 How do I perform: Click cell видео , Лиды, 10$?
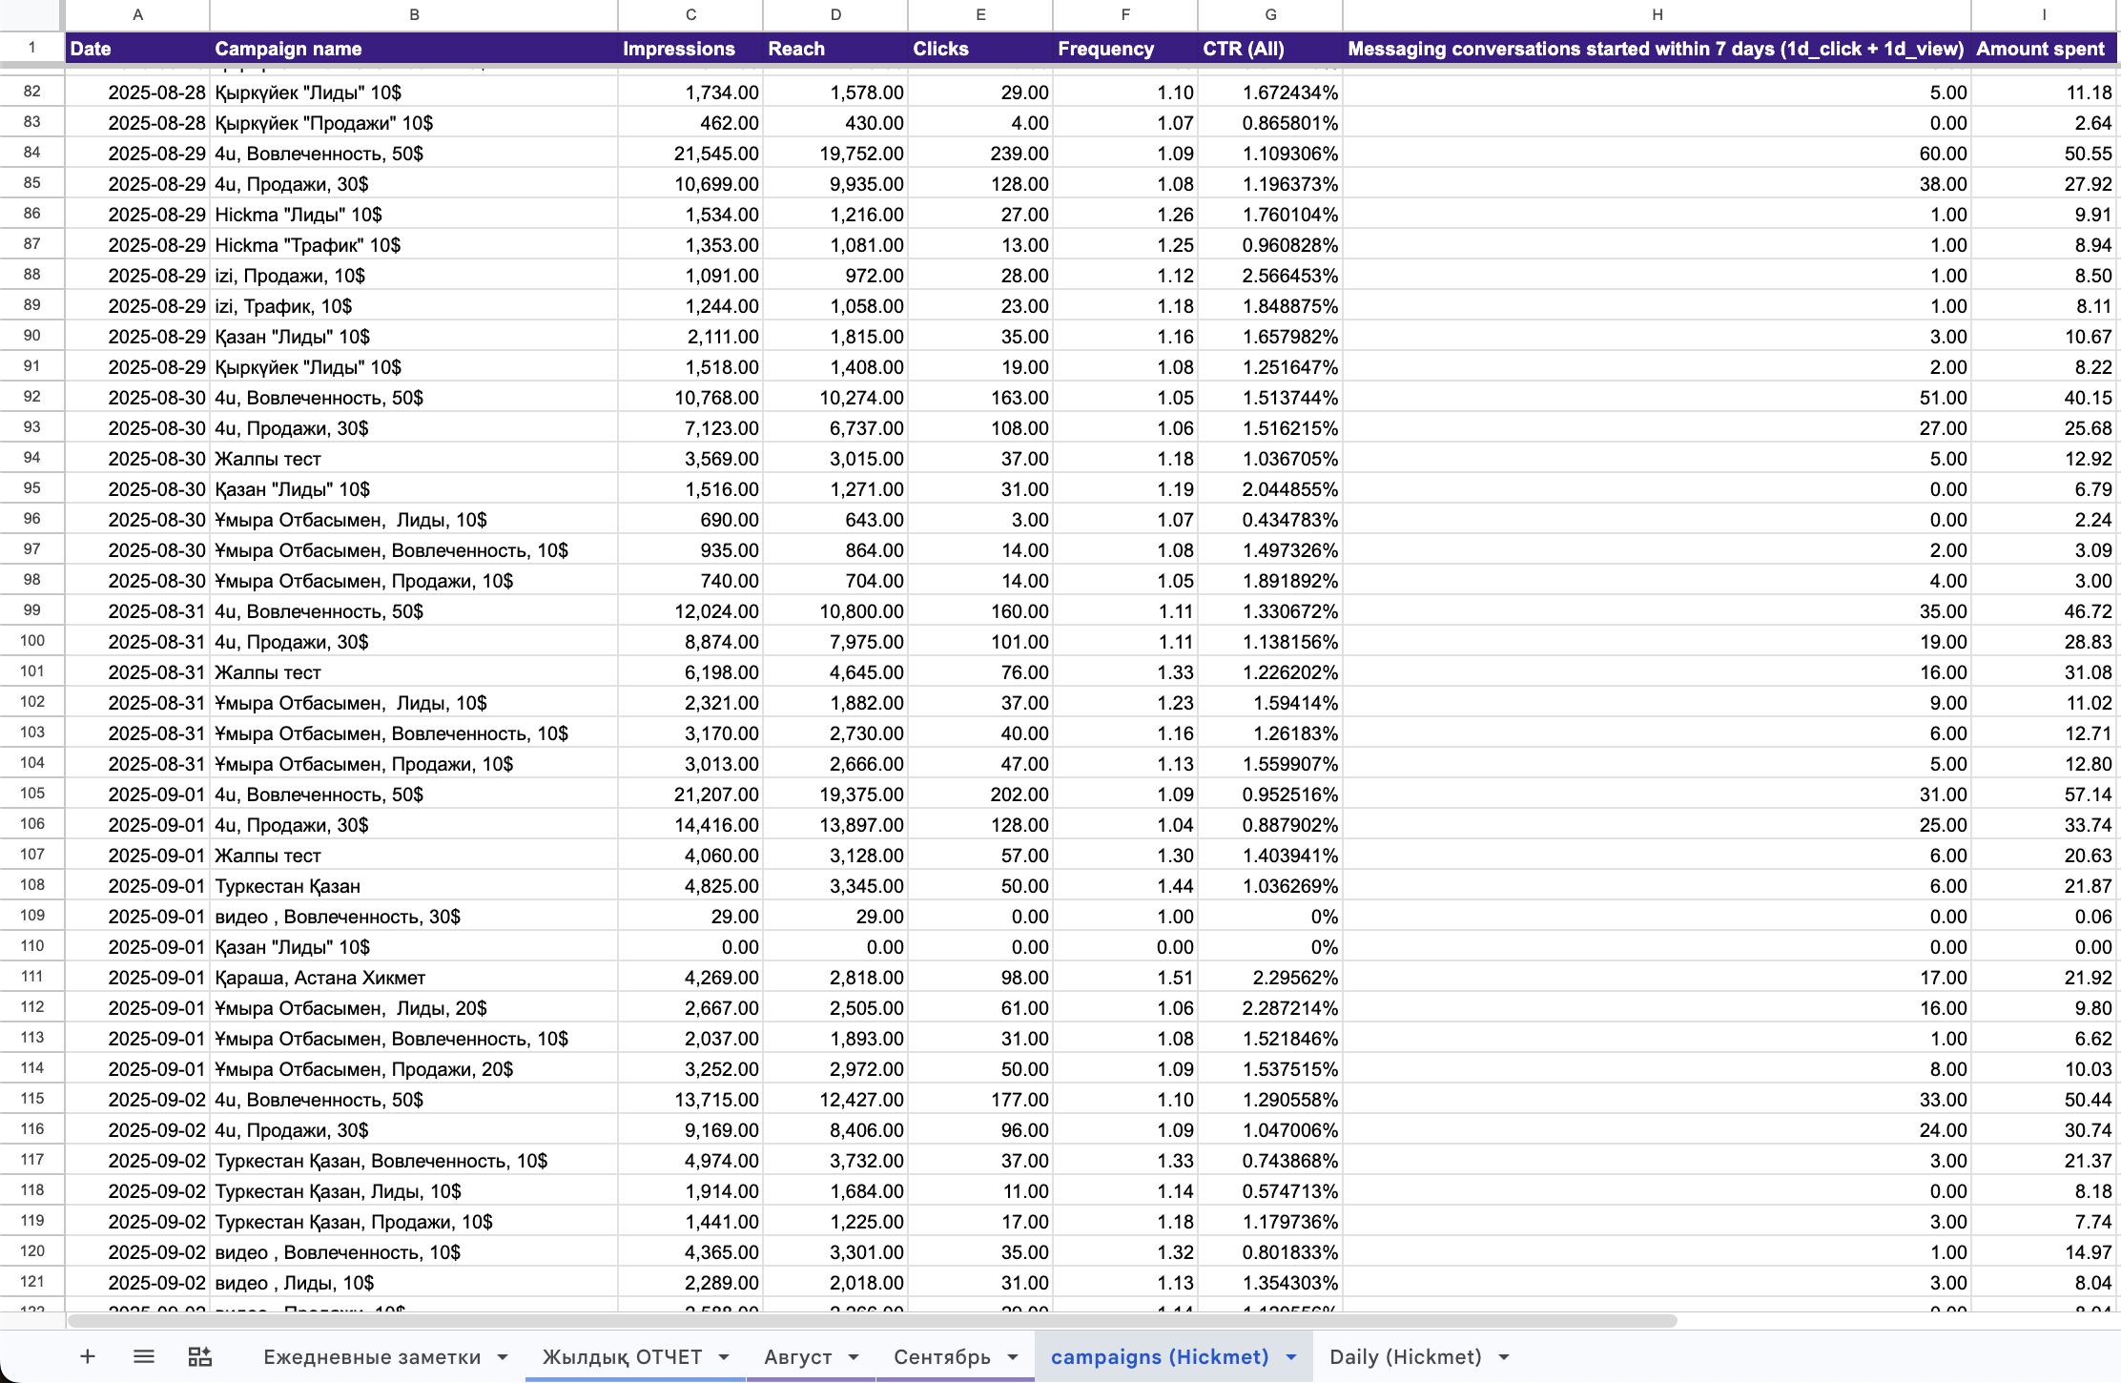[414, 1283]
